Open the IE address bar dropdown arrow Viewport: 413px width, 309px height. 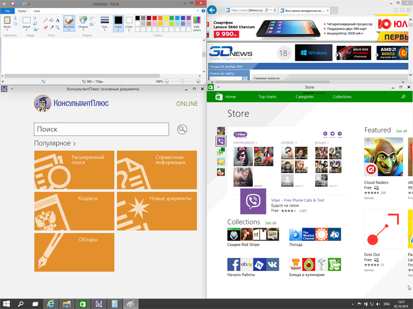pos(271,10)
